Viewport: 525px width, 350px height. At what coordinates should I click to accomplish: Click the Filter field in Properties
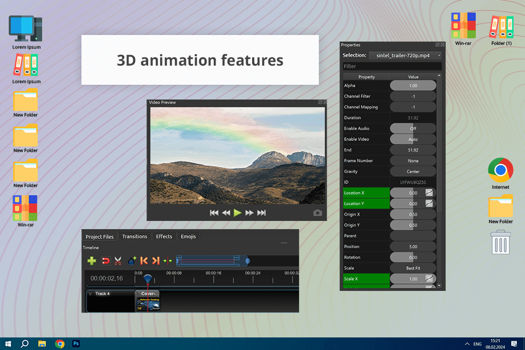point(392,66)
